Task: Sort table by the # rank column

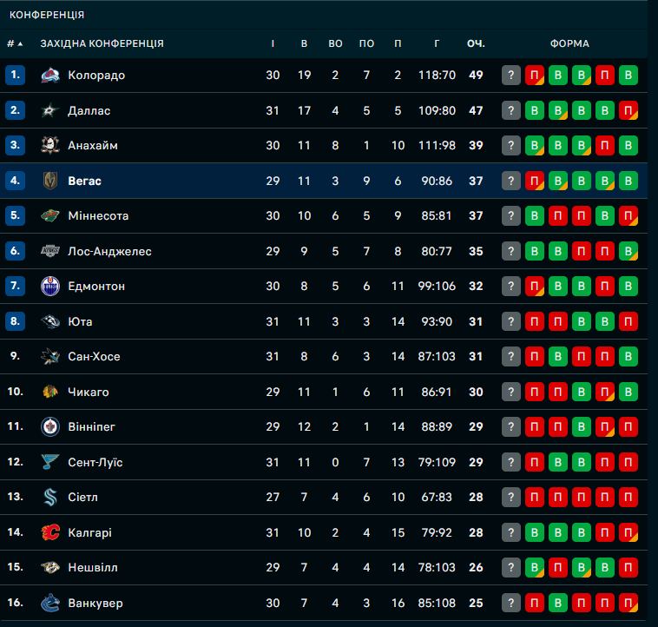Action: point(14,43)
